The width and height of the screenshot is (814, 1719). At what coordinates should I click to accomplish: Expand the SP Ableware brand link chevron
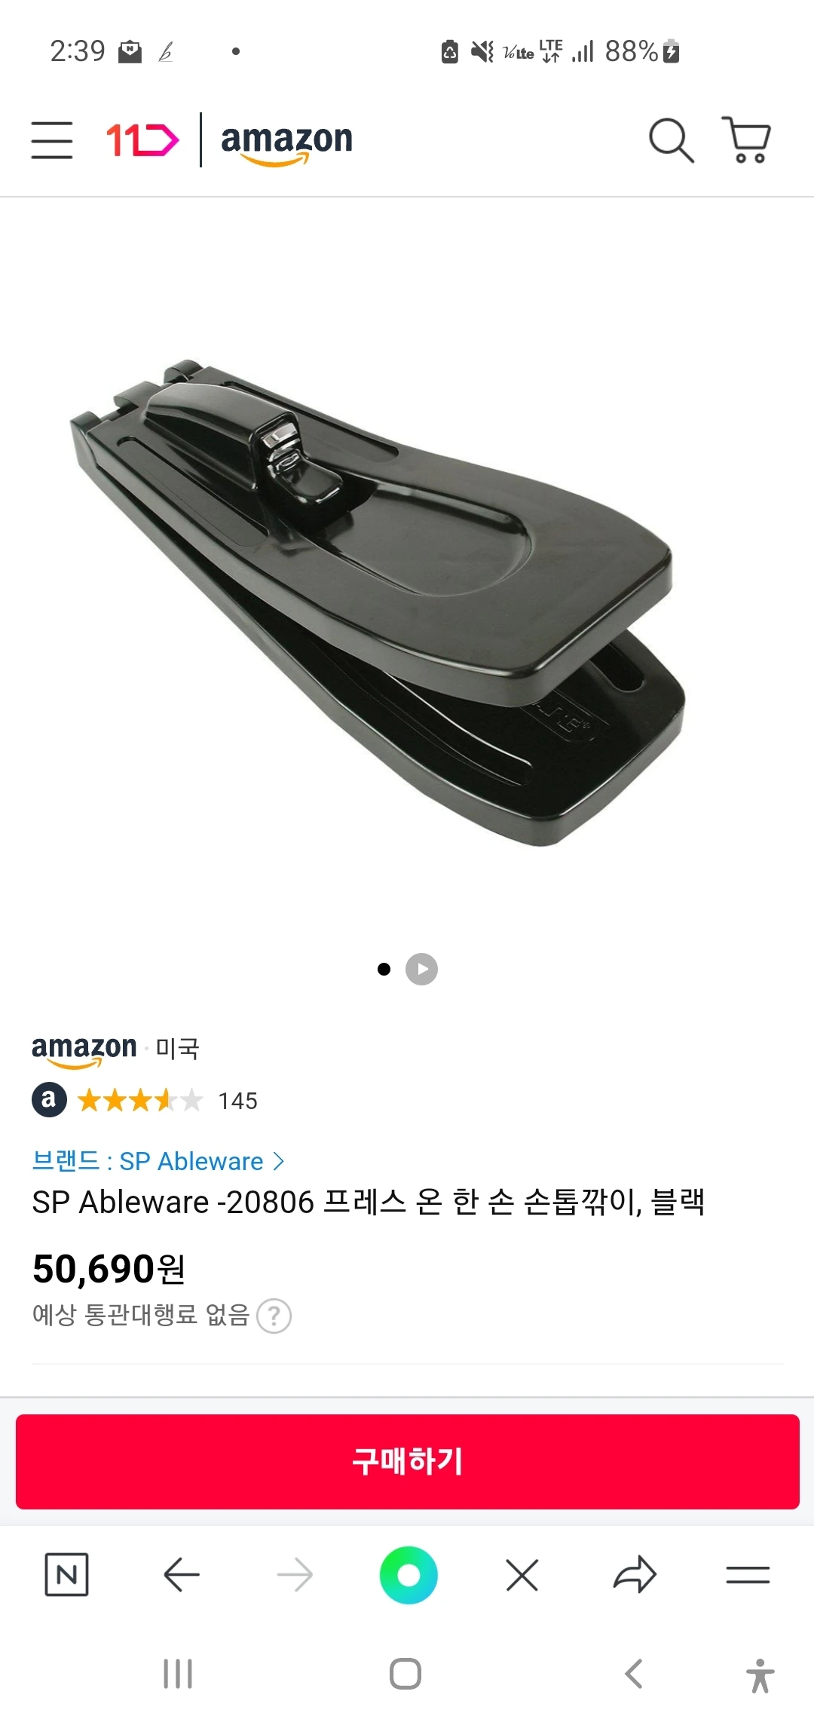pyautogui.click(x=278, y=1161)
